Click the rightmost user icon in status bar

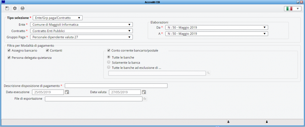[267, 122]
